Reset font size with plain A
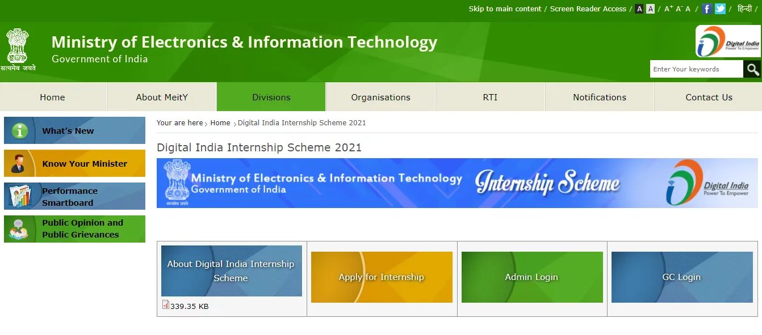 click(x=688, y=9)
